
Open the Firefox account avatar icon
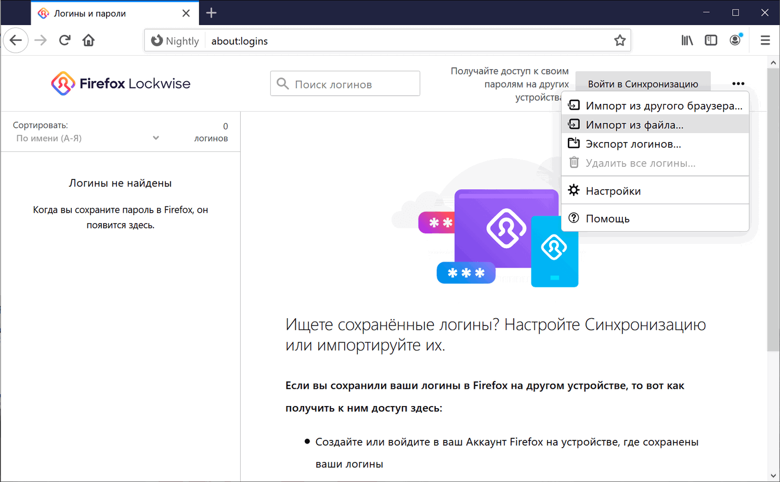(x=735, y=40)
